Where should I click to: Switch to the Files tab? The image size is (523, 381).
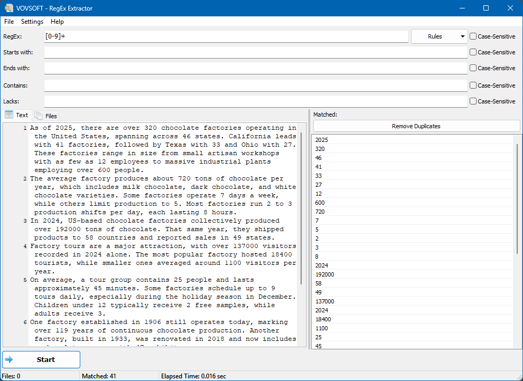tap(46, 115)
